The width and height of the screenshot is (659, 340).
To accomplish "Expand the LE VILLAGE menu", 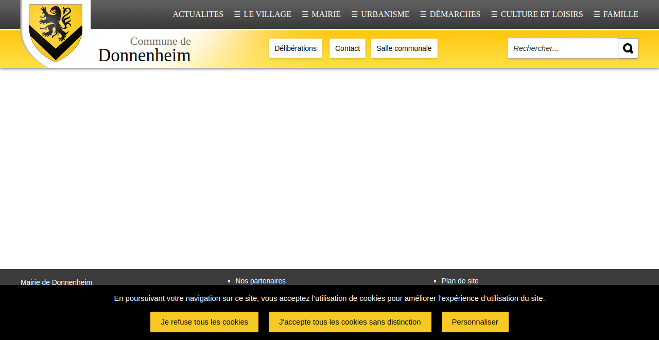I will 263,14.
